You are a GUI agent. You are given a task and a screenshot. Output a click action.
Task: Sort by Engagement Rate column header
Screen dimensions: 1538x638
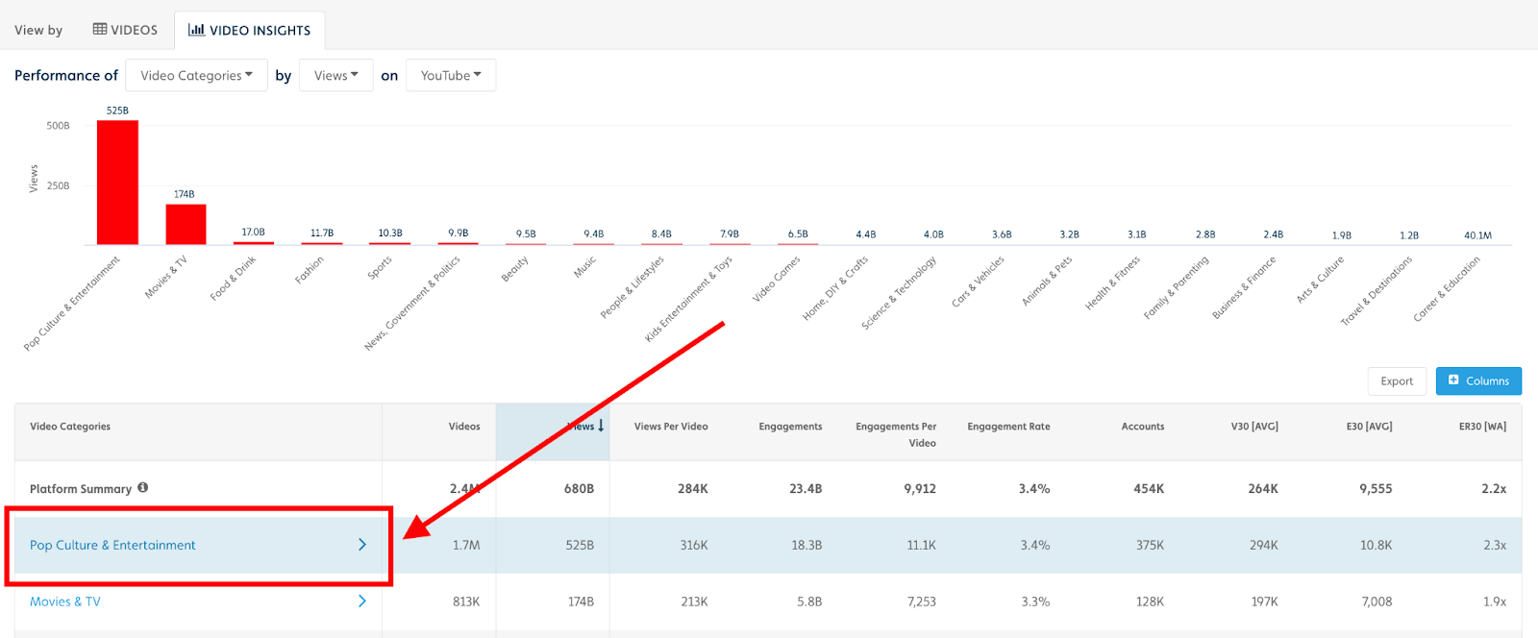tap(1008, 427)
